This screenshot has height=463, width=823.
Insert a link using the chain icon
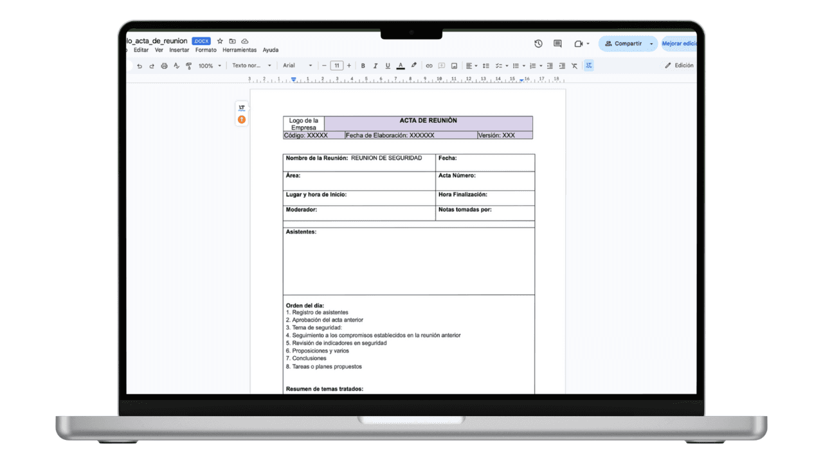tap(429, 66)
